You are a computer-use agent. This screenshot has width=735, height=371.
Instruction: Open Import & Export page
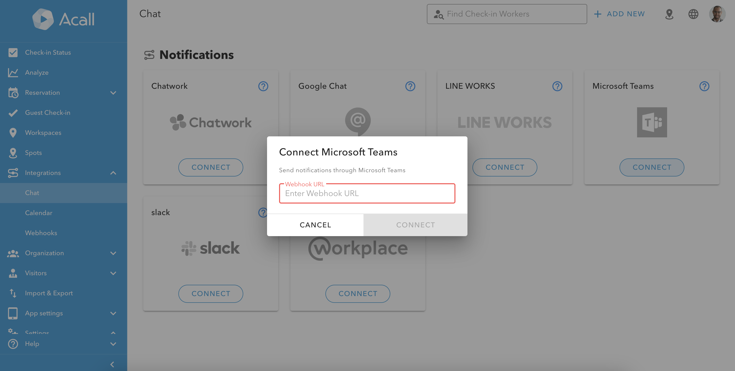(64, 293)
